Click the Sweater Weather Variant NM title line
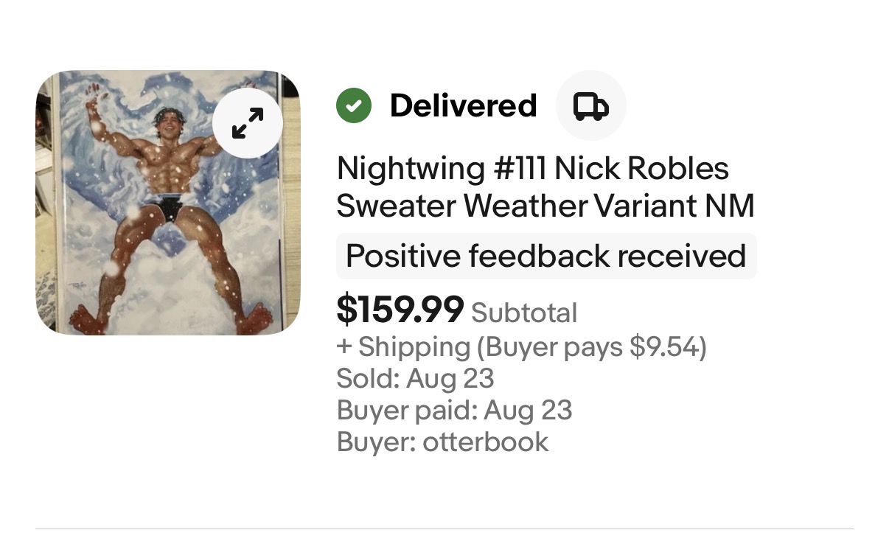 point(545,206)
